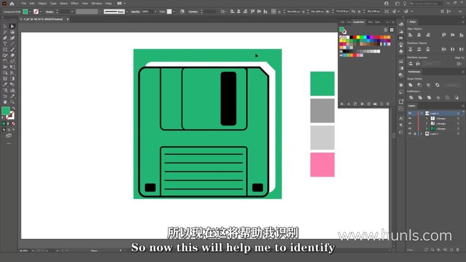Open the File menu

pyautogui.click(x=24, y=3)
